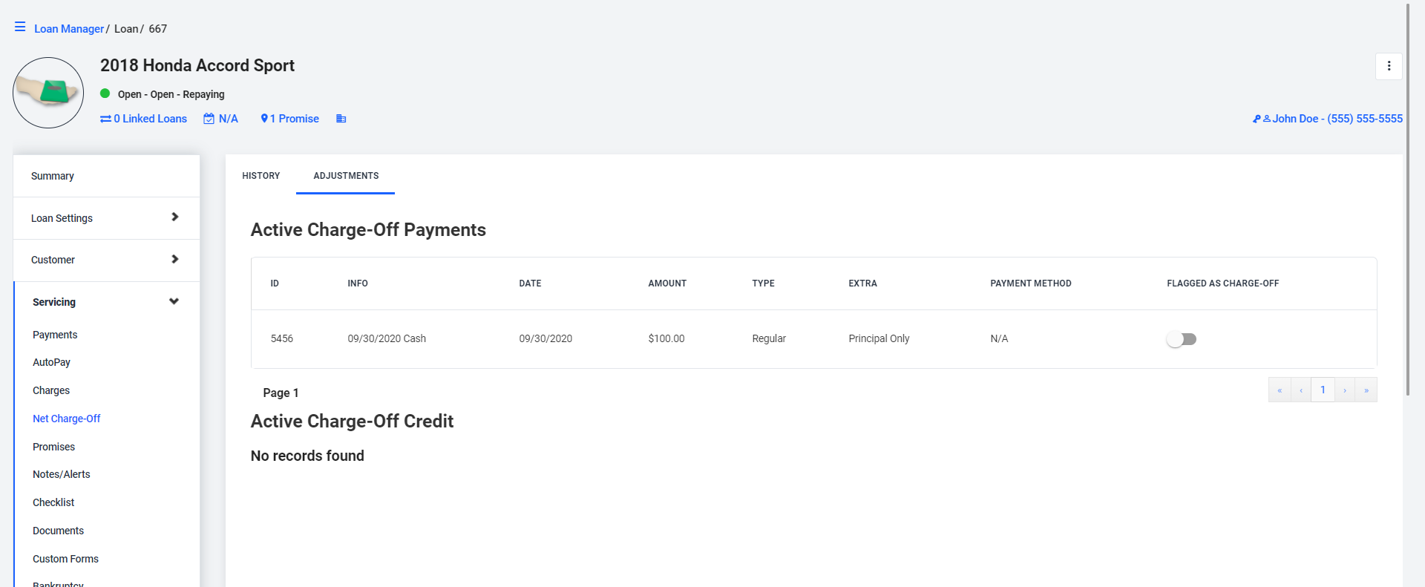Expand the Loan Settings section
The height and width of the screenshot is (587, 1425).
[x=106, y=218]
